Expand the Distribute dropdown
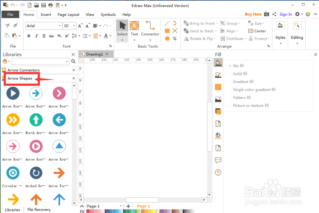This screenshot has width=319, height=213. pyautogui.click(x=245, y=39)
